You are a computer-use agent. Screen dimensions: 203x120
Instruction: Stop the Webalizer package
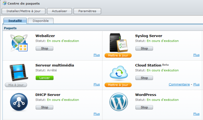pyautogui.click(x=44, y=48)
